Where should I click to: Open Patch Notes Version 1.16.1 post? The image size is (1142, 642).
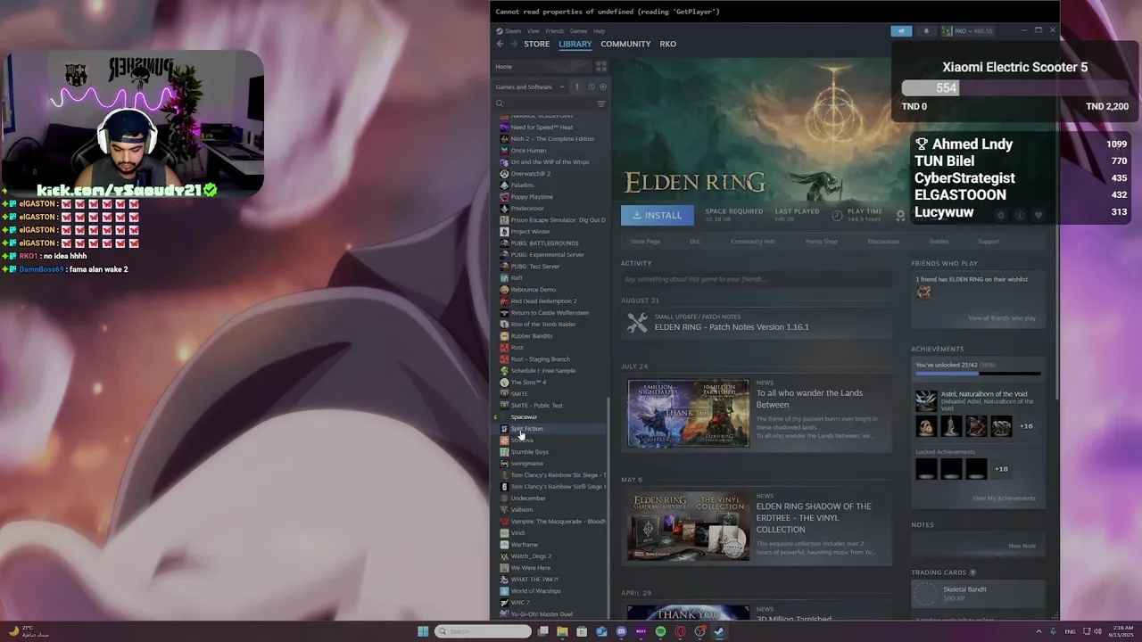click(732, 327)
